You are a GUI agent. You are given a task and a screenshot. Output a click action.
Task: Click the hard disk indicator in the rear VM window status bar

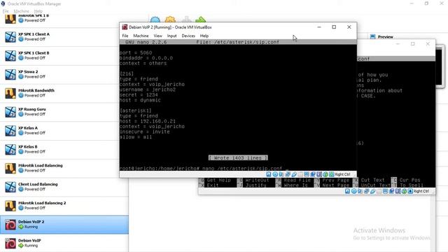coord(347,191)
